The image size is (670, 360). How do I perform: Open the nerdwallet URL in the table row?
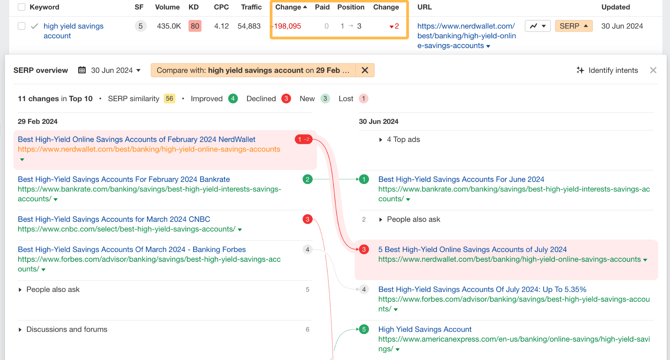[467, 36]
